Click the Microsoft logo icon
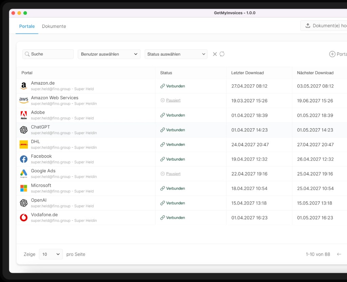This screenshot has width=347, height=282. [24, 188]
